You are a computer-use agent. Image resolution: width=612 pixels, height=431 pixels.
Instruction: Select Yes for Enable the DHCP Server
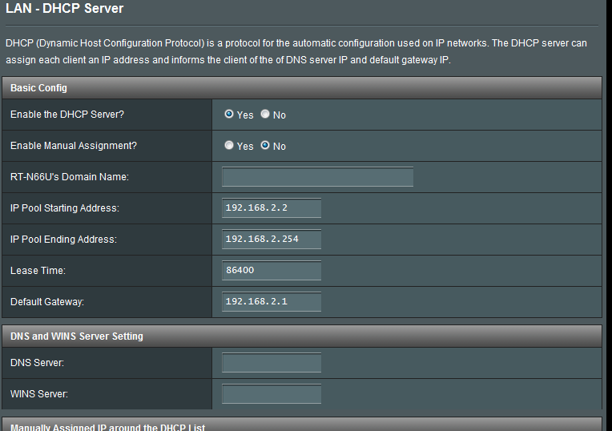(x=229, y=115)
